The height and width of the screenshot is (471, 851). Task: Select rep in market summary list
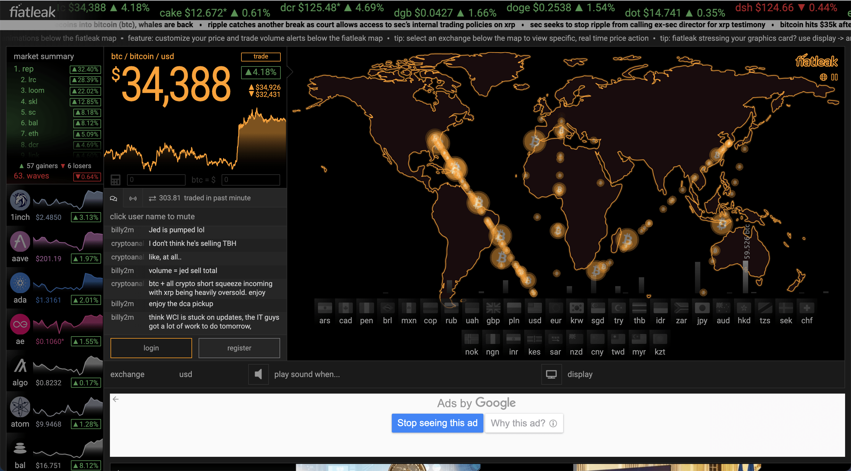28,69
